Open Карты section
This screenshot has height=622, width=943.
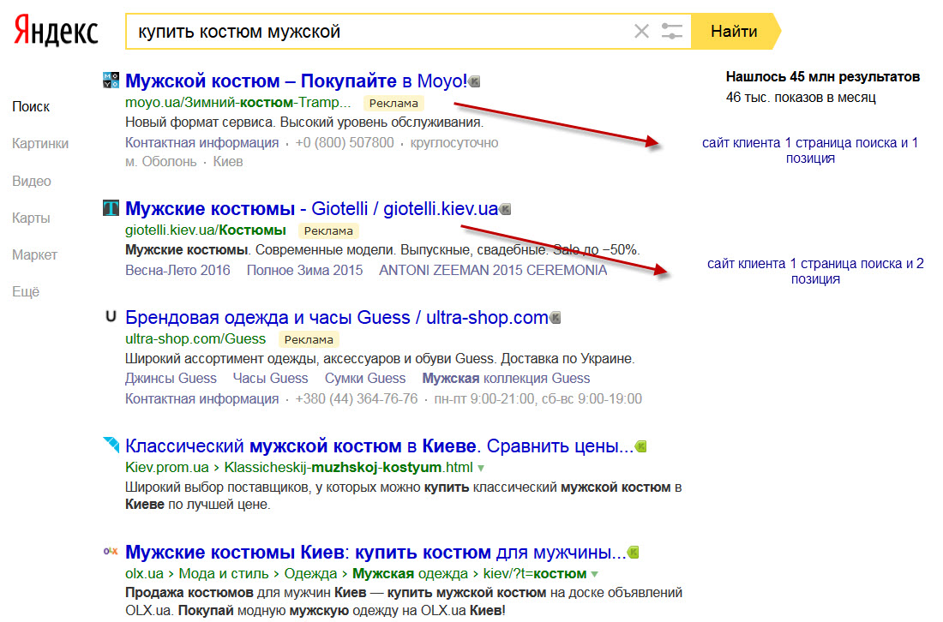[31, 218]
